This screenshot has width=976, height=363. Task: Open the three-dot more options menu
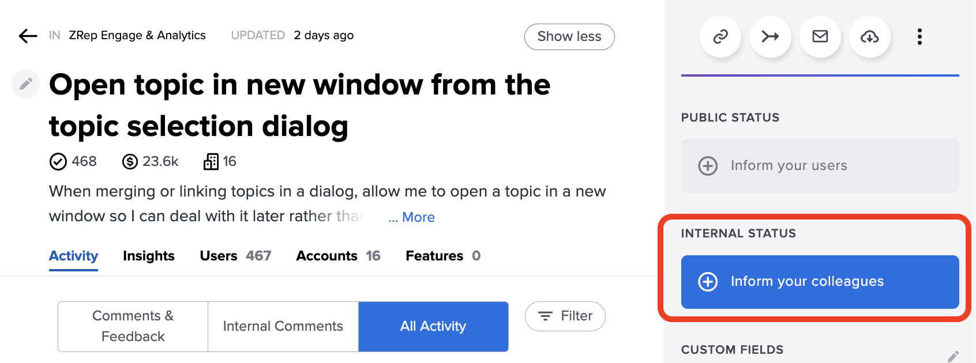(919, 37)
